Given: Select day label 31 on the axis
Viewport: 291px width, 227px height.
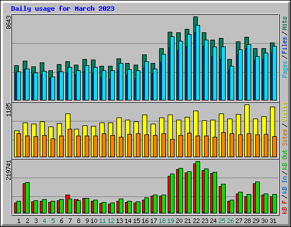Looking at the screenshot, I should tap(273, 221).
